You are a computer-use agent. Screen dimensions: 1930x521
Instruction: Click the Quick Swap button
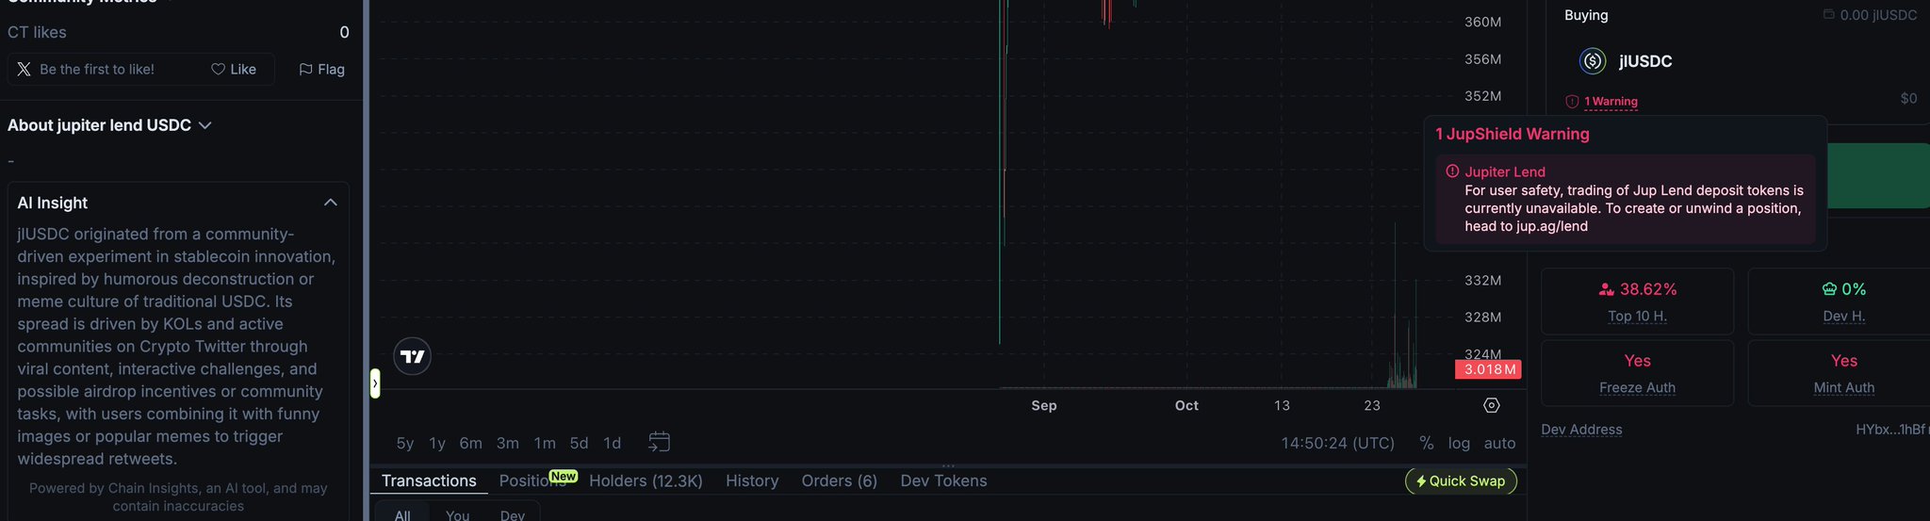click(x=1460, y=480)
